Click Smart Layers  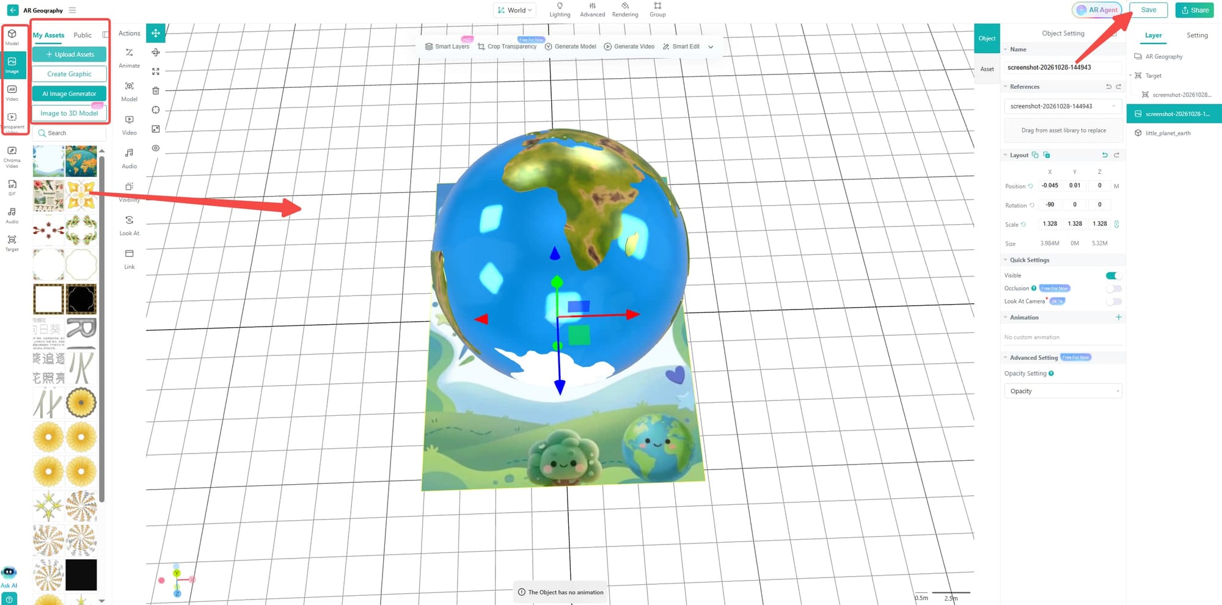coord(447,46)
